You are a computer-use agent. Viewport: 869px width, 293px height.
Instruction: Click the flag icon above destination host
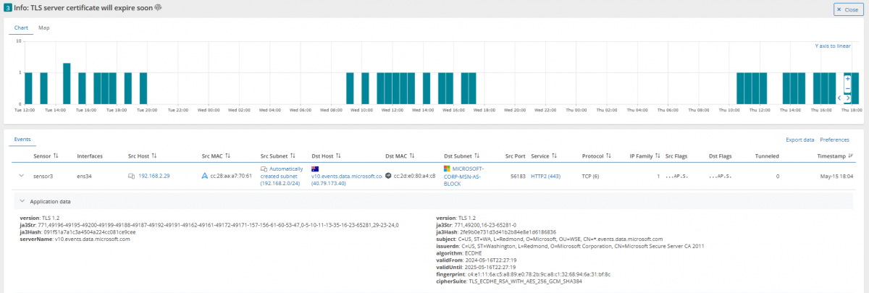point(316,168)
